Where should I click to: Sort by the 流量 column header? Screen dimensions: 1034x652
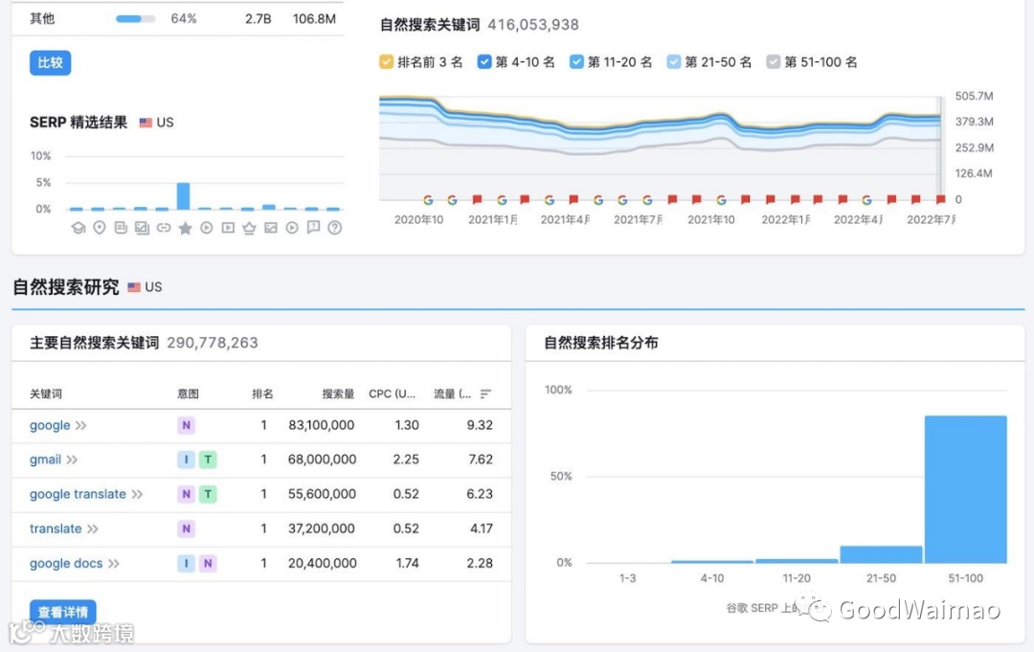point(452,393)
